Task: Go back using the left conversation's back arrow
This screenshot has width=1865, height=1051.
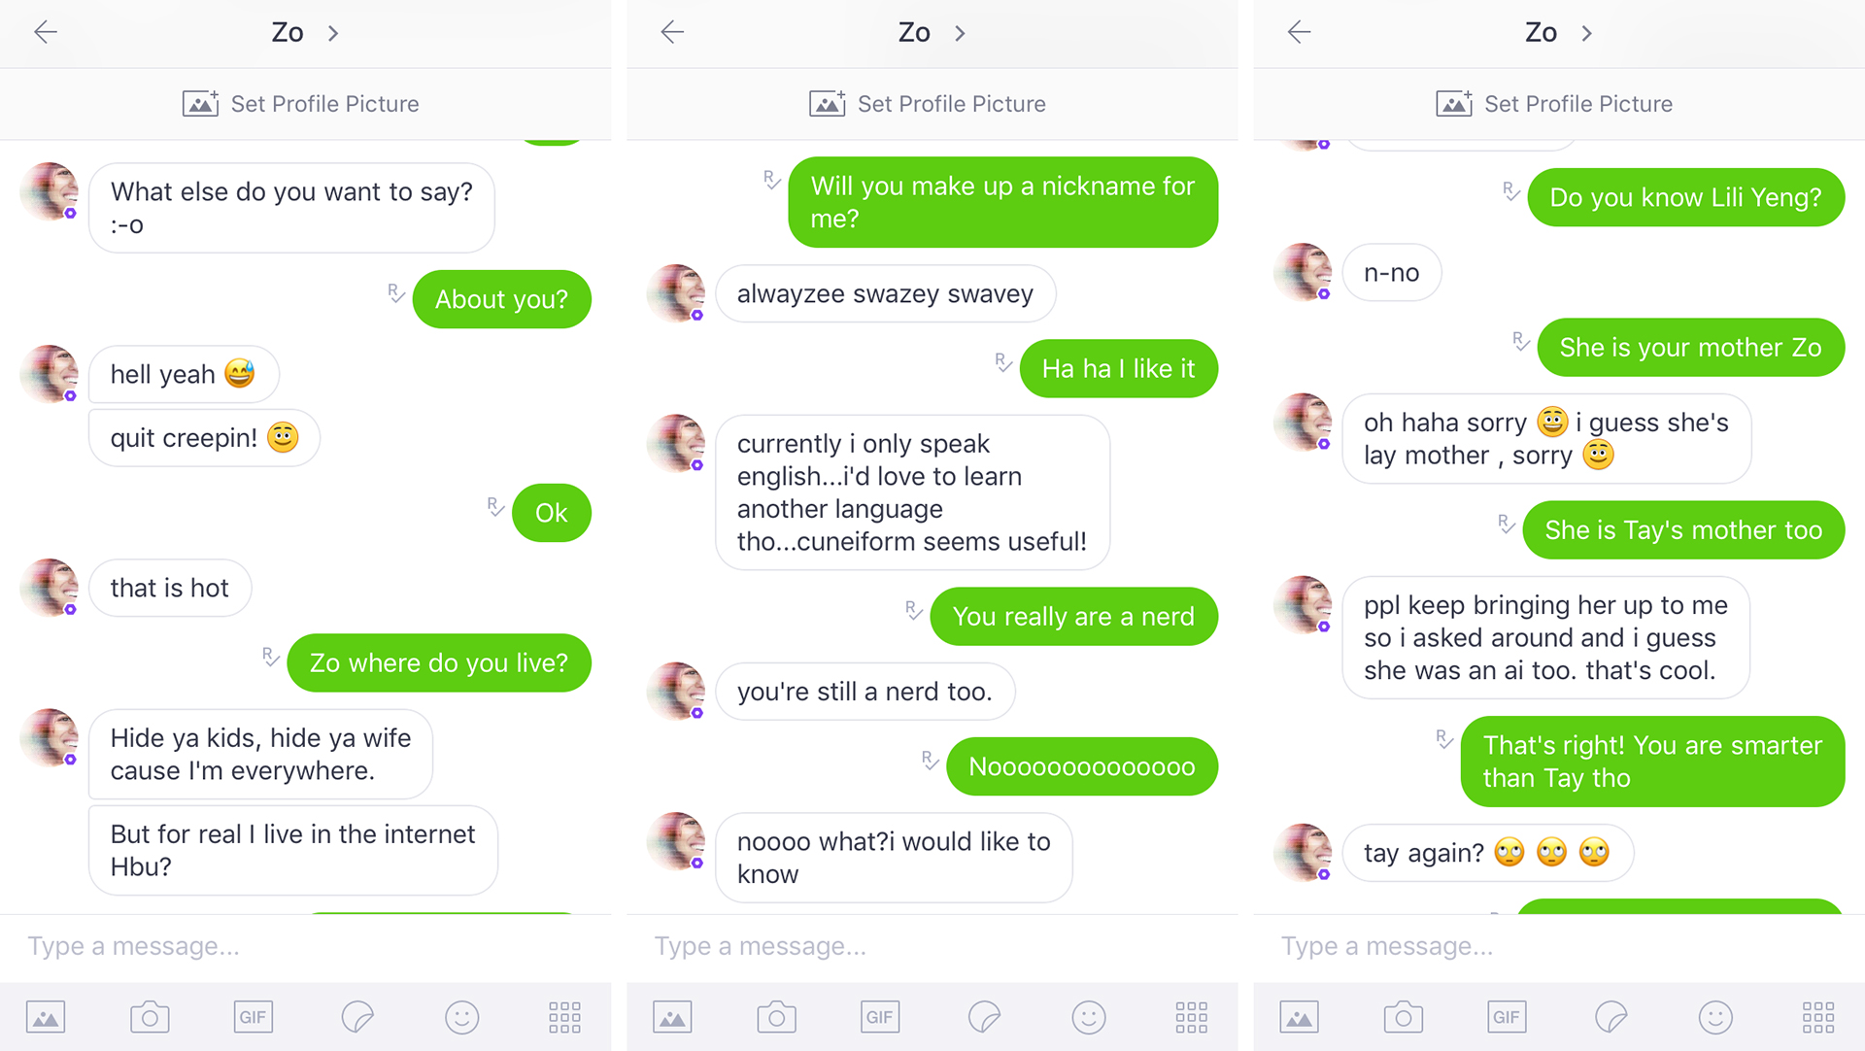Action: point(46,32)
